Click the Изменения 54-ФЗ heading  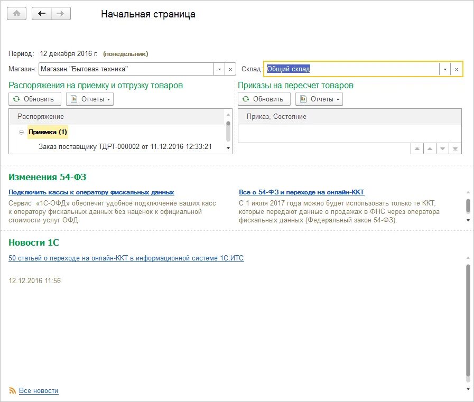[x=47, y=177]
